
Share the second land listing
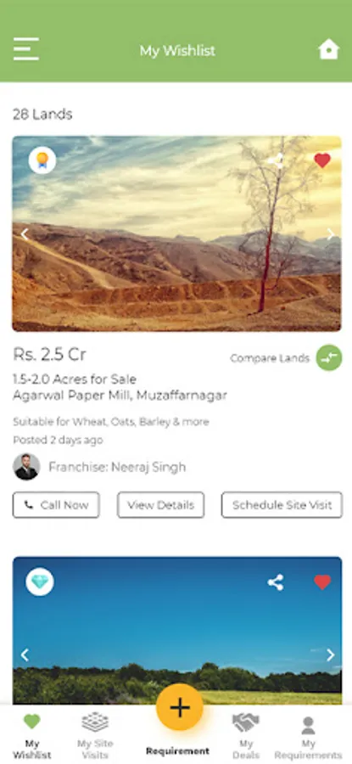276,582
